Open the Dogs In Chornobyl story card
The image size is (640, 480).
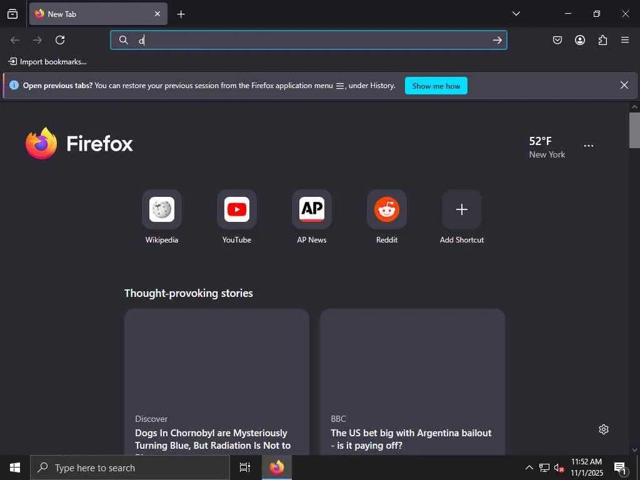(217, 382)
